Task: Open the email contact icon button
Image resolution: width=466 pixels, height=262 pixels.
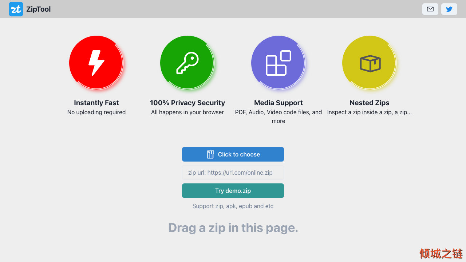Action: coord(430,9)
